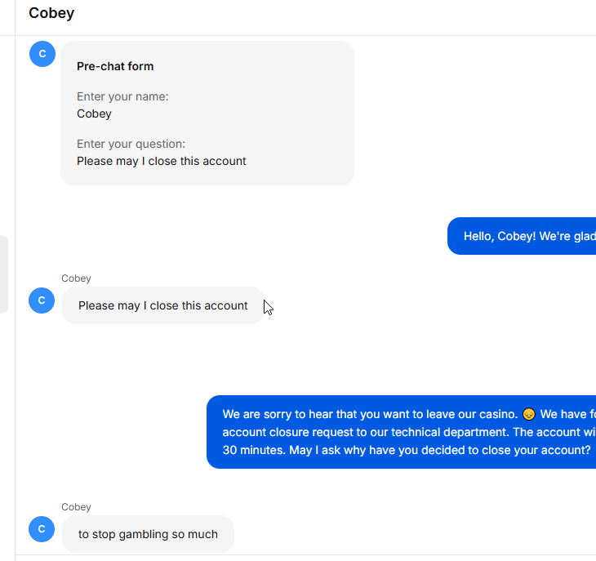Click Cobey's avatar beside the Pre-chat form
Image resolution: width=596 pixels, height=561 pixels.
pos(42,54)
